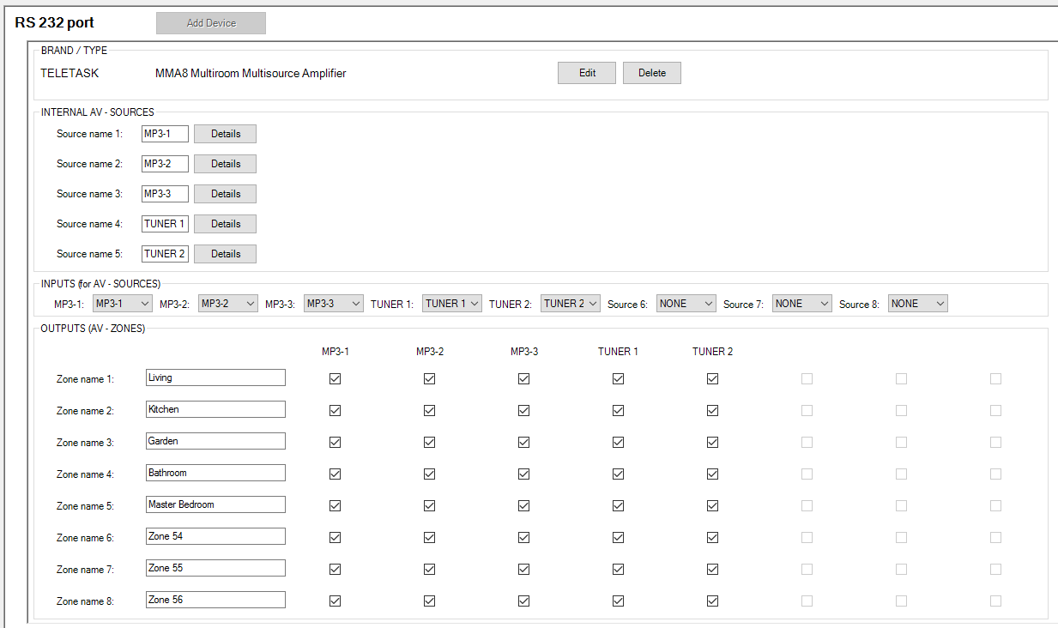Expand the Source 8 NONE dropdown

point(917,304)
